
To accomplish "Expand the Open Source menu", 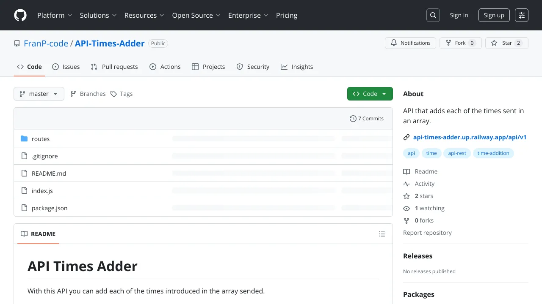I will 196,15.
